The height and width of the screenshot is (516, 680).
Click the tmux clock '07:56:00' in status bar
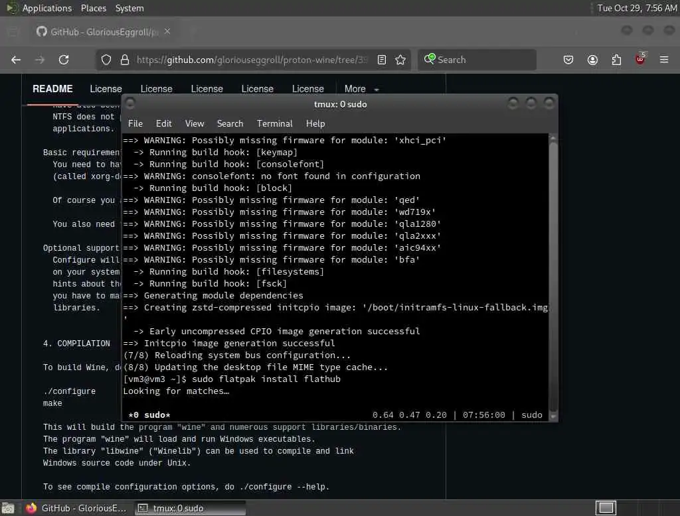click(484, 415)
